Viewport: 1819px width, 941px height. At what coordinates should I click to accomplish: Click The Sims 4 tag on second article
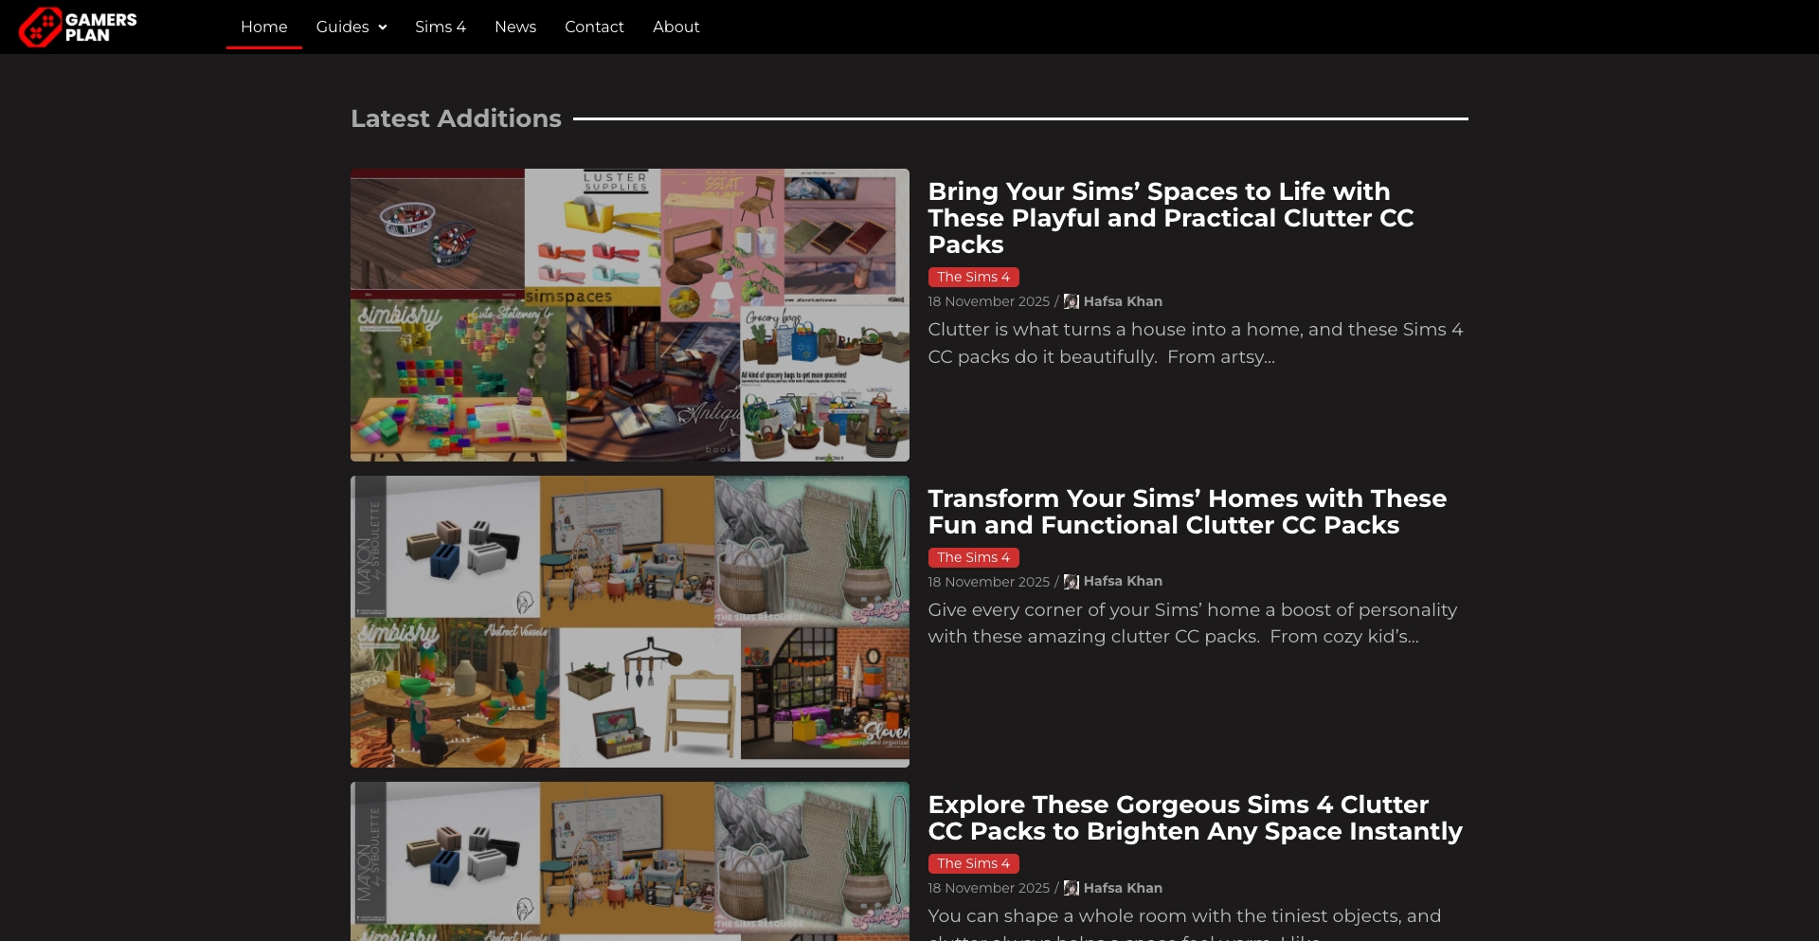tap(973, 557)
